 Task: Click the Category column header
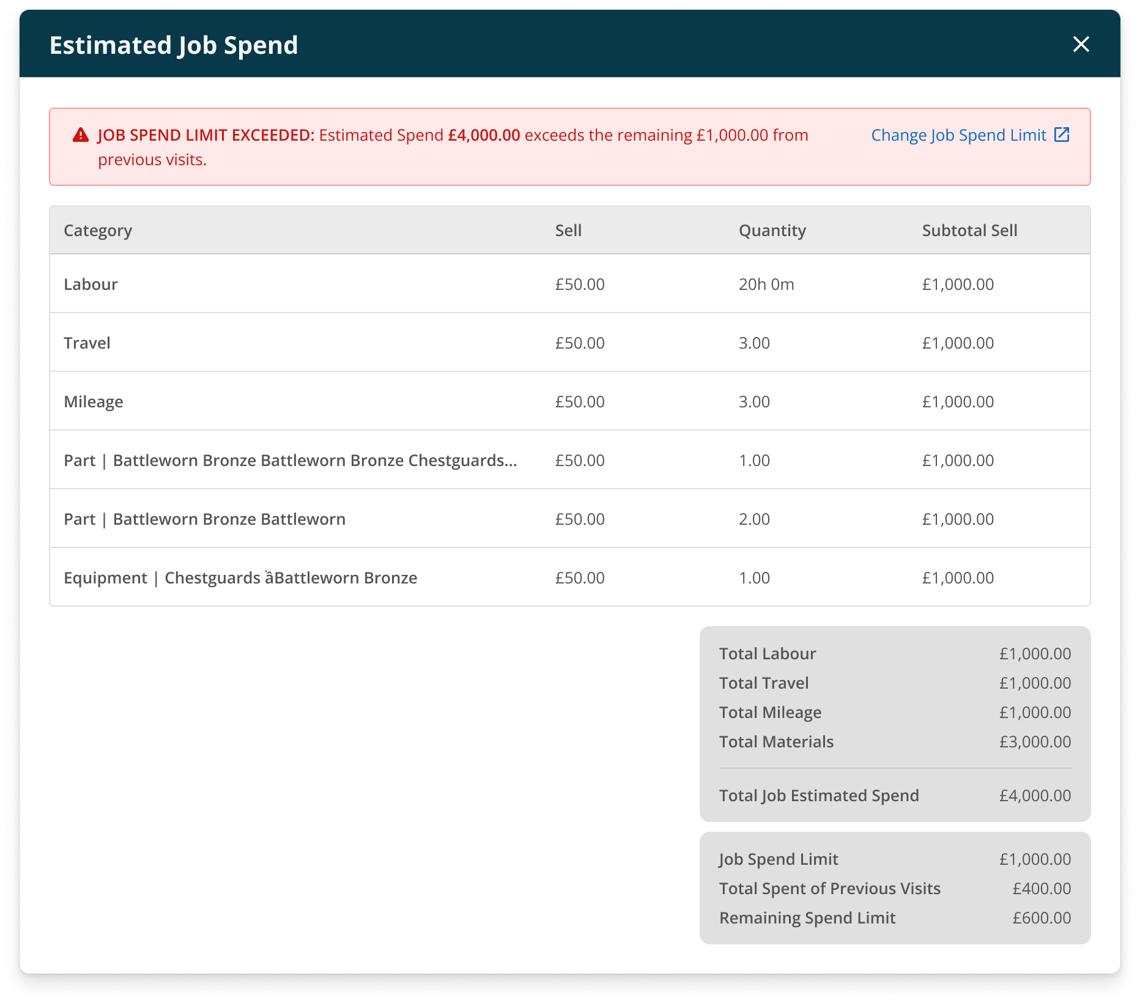click(98, 231)
